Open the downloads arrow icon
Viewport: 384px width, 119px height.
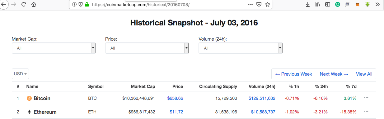pyautogui.click(x=308, y=4)
